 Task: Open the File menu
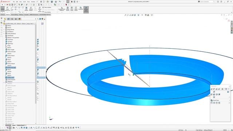point(14,1)
